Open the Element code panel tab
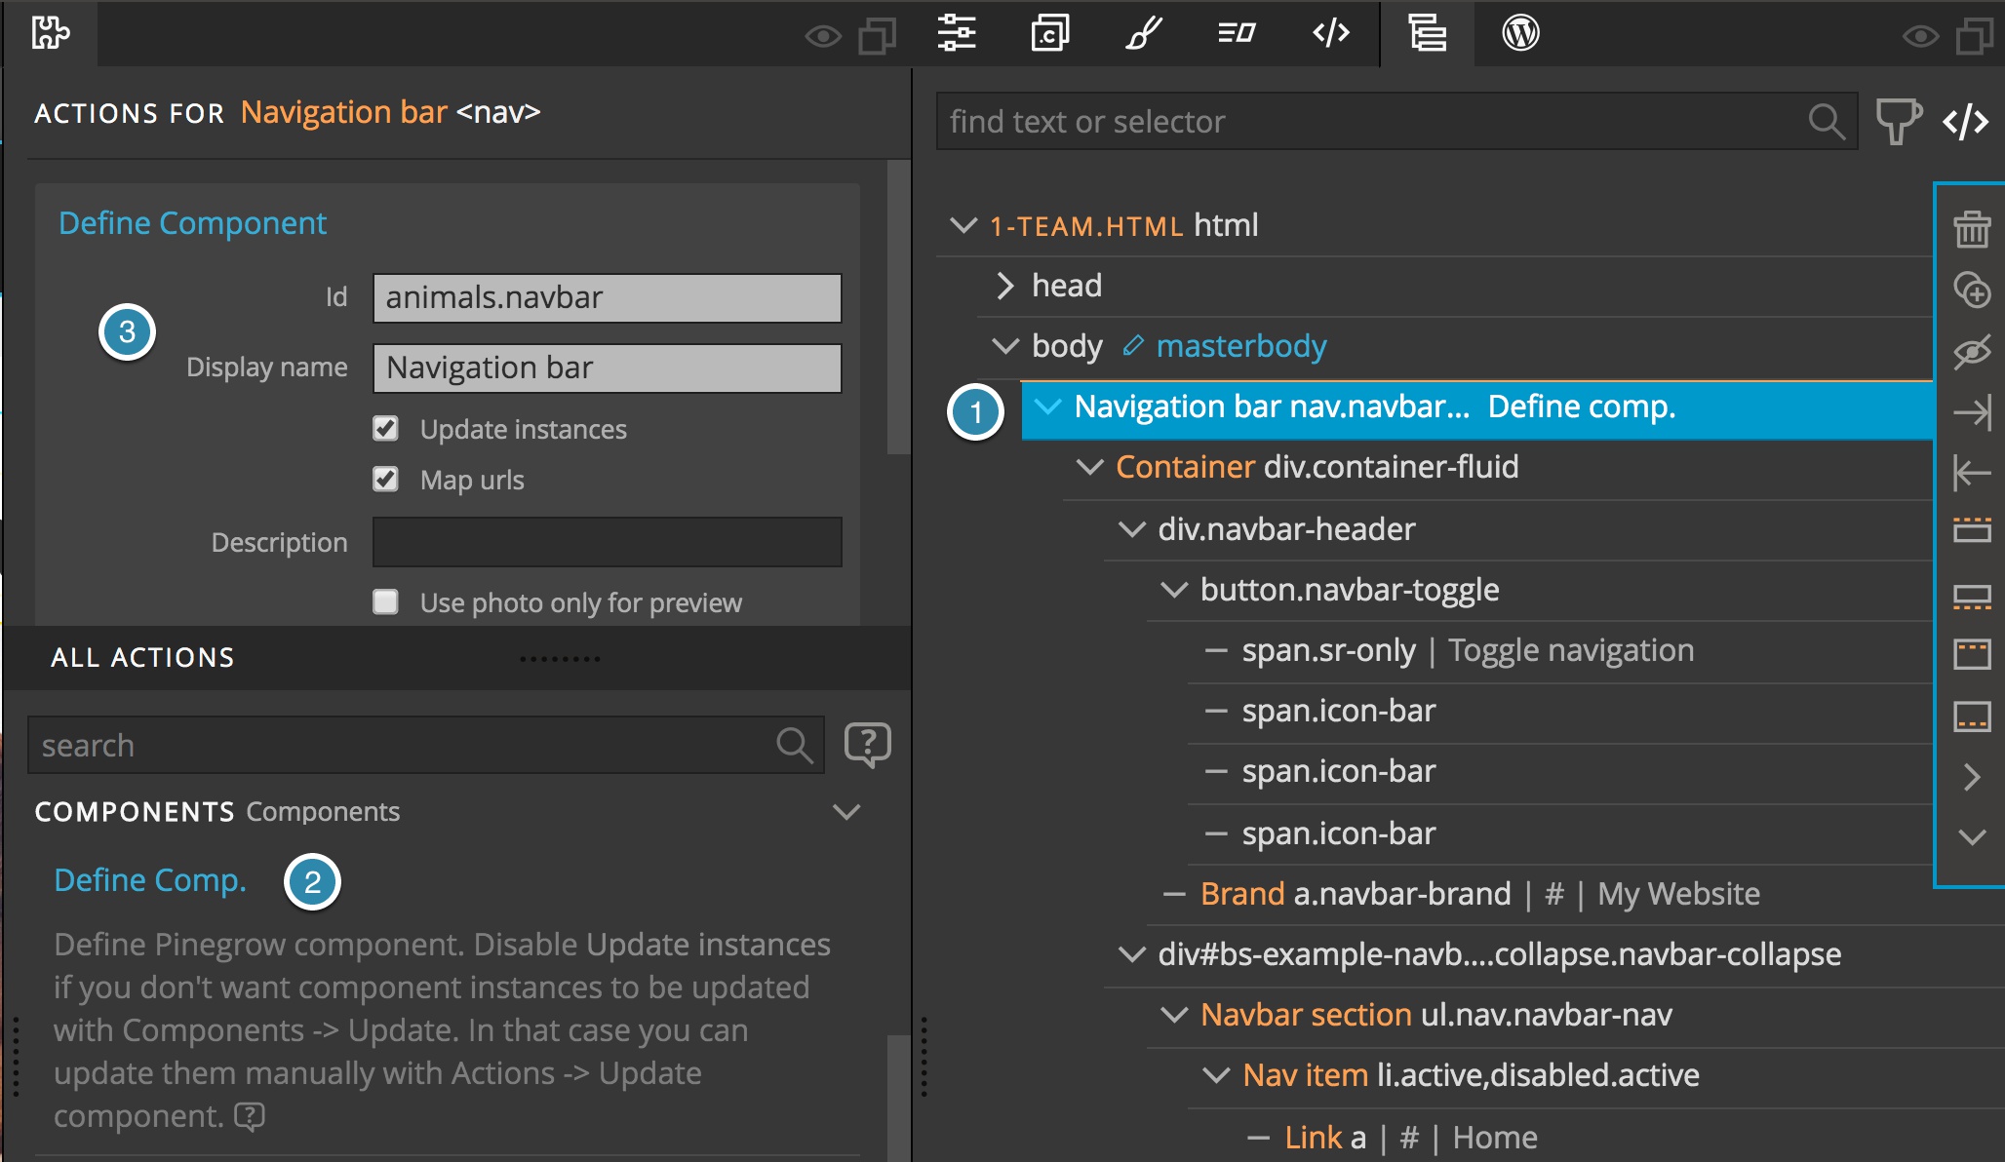 (1331, 33)
